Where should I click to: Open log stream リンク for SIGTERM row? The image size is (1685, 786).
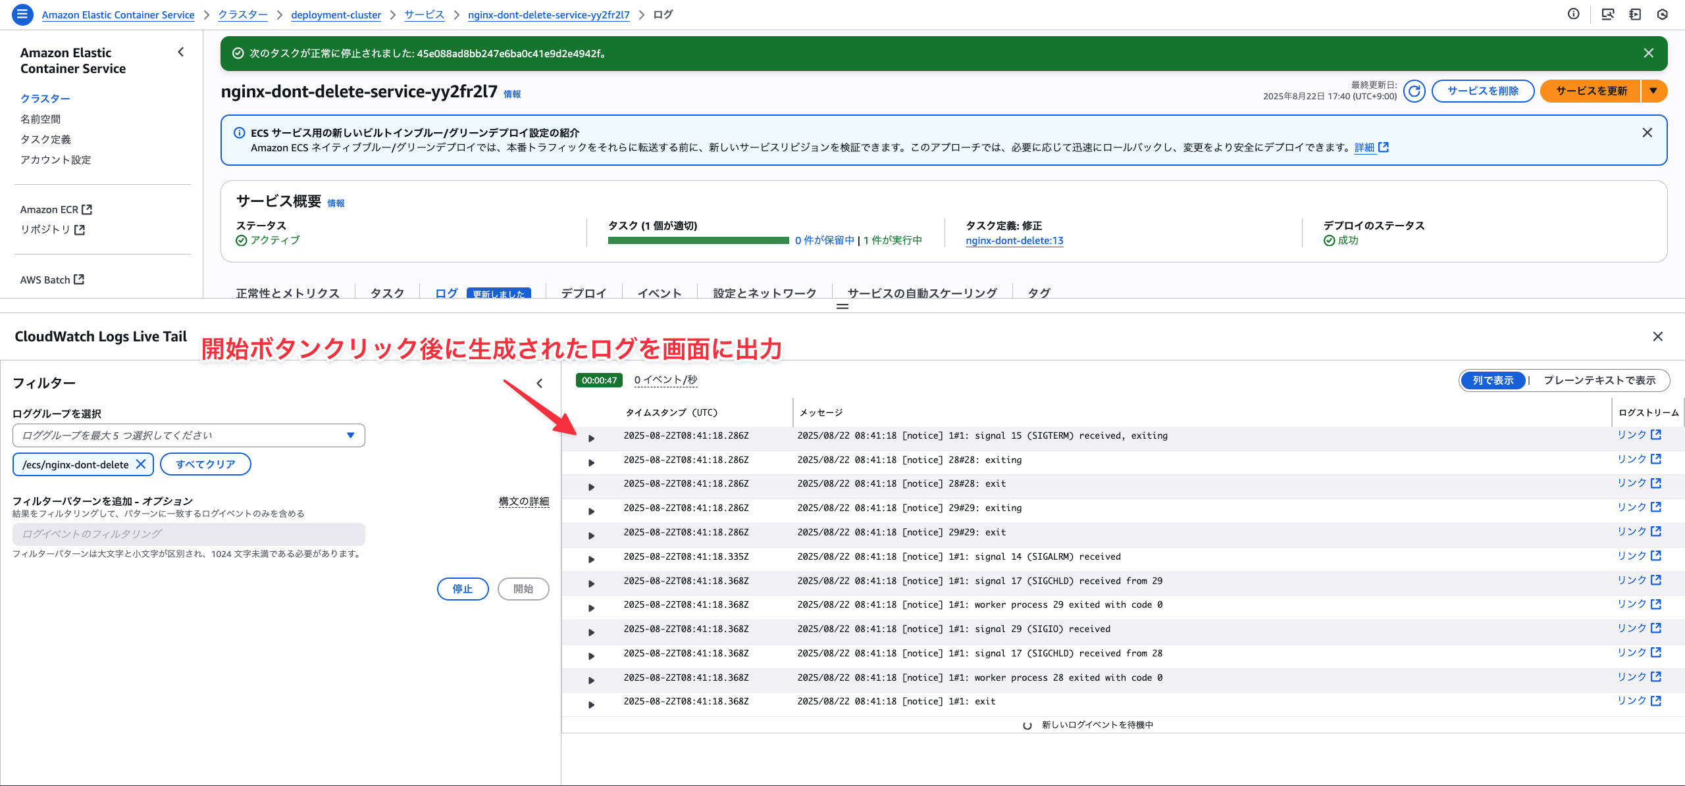[1639, 435]
